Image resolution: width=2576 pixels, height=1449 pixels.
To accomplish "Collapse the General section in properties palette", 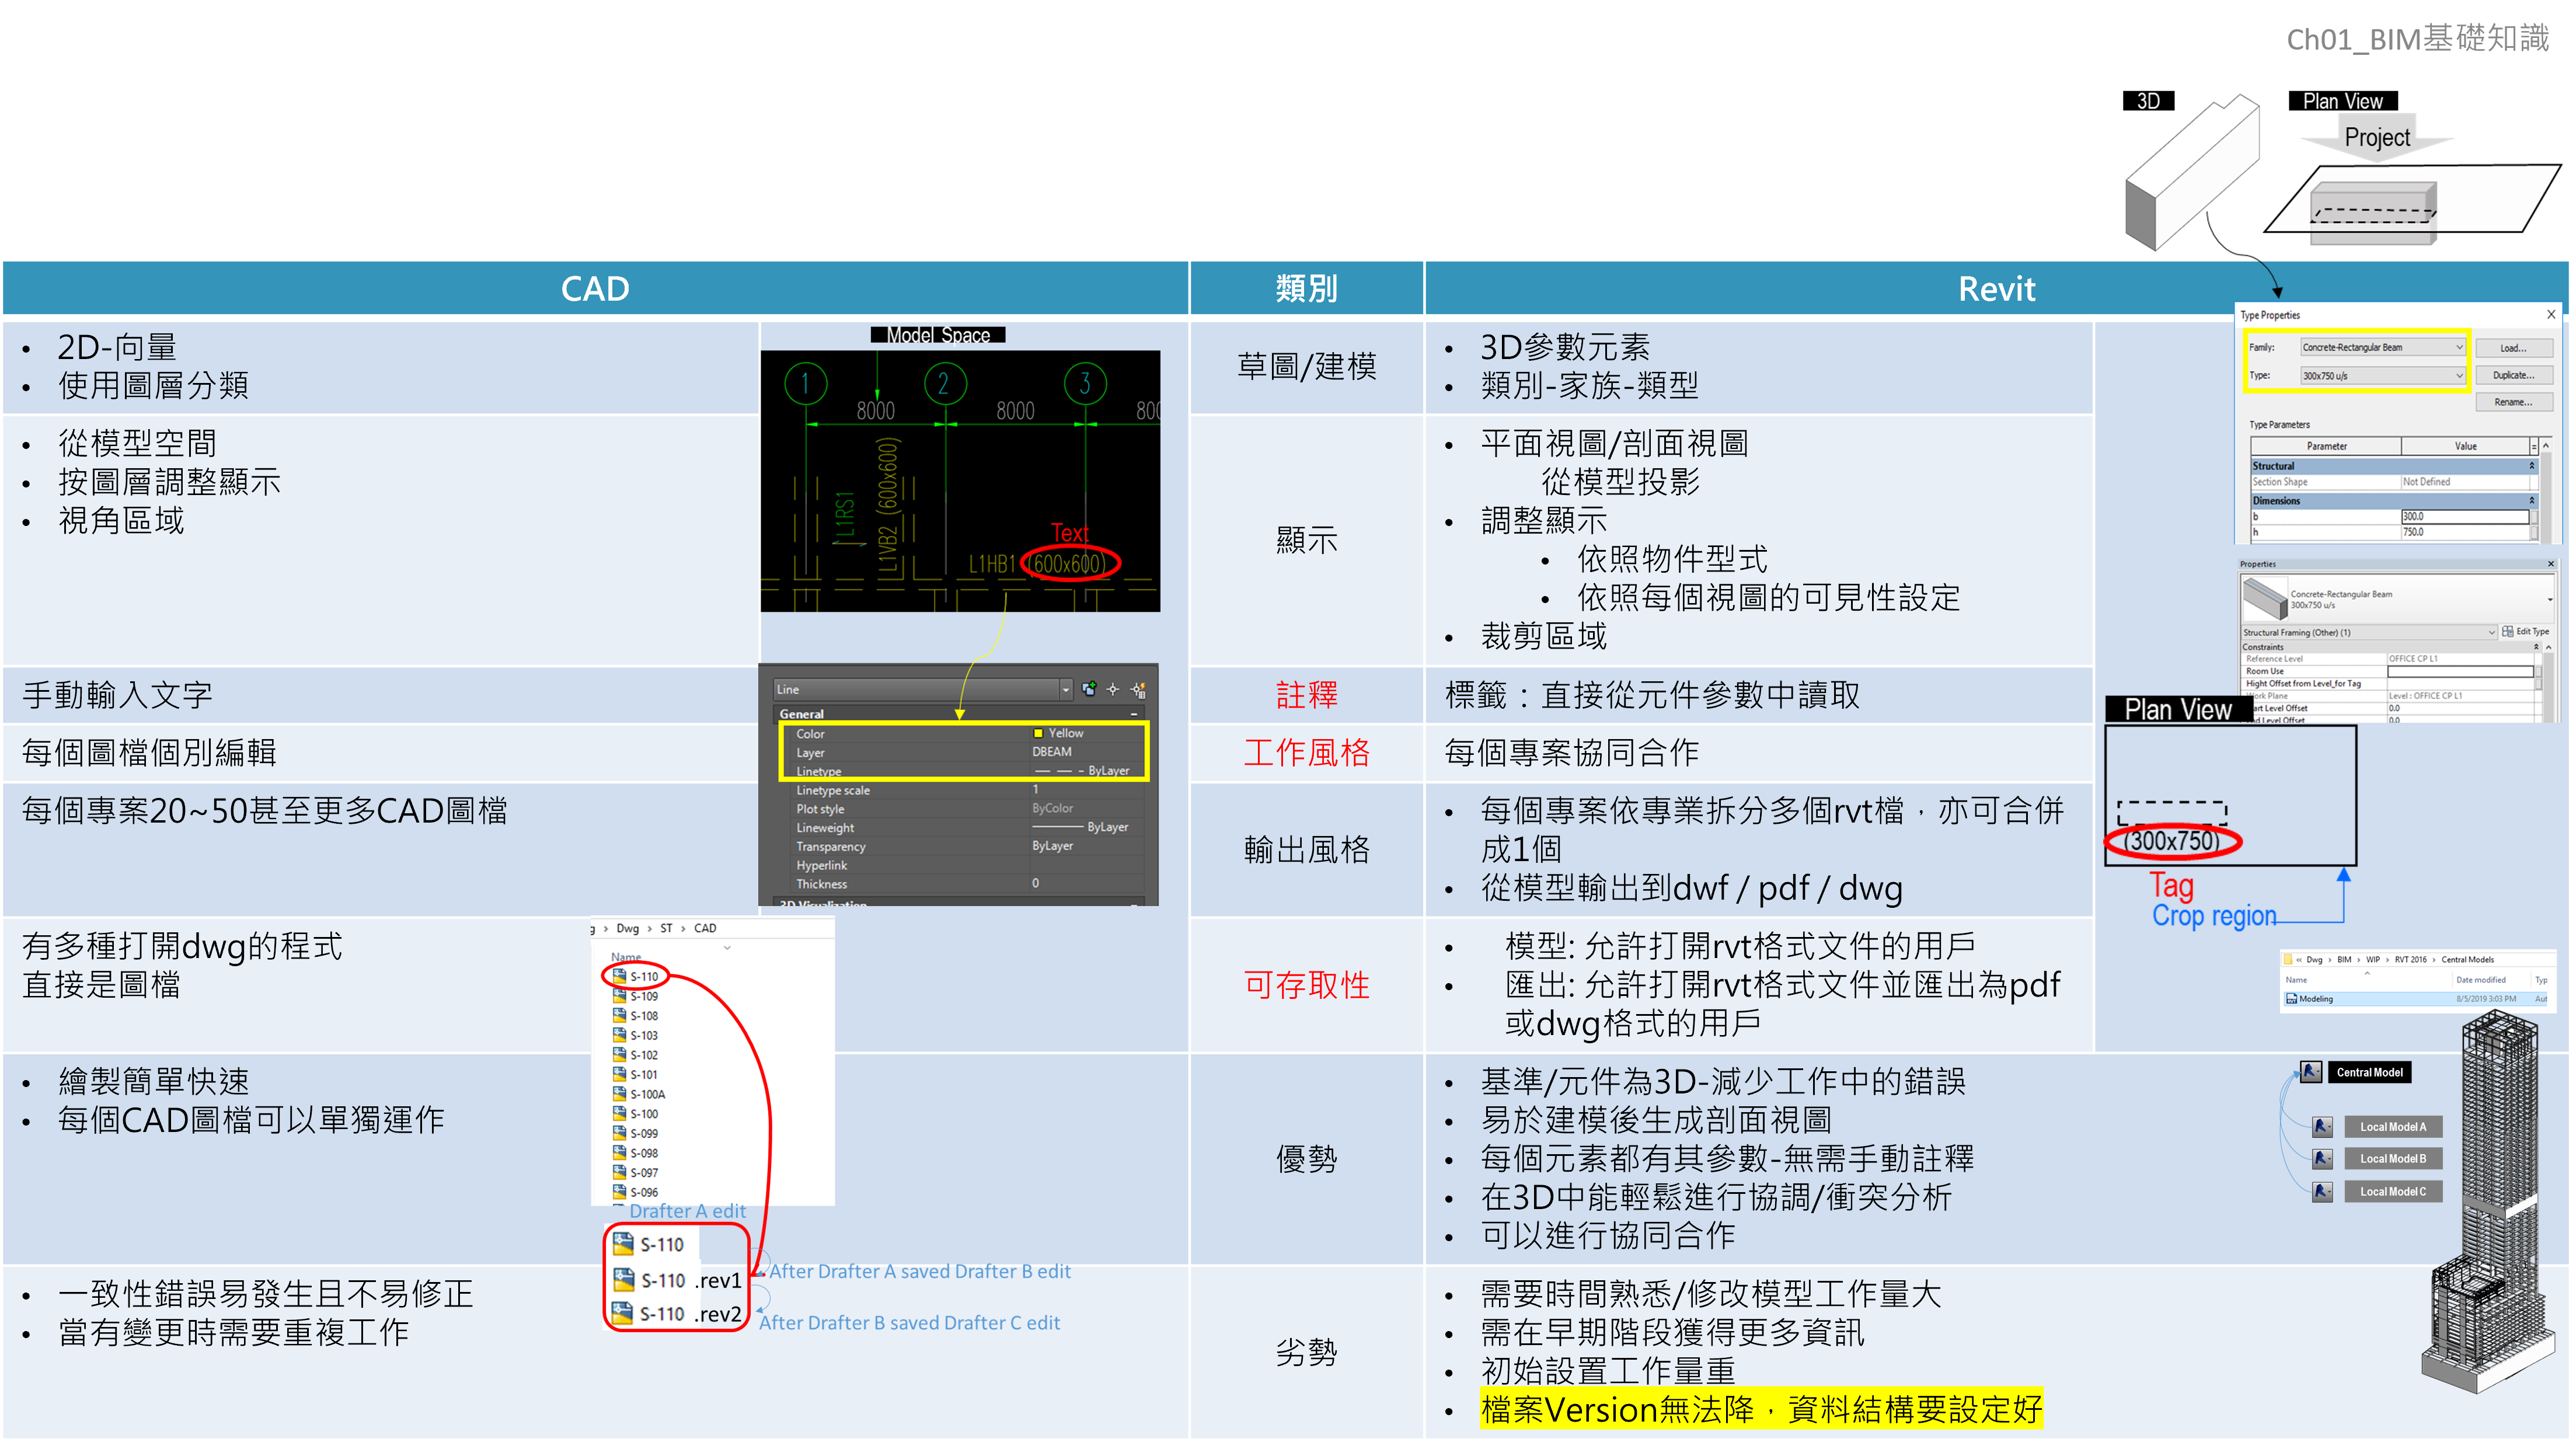I will coord(1134,714).
